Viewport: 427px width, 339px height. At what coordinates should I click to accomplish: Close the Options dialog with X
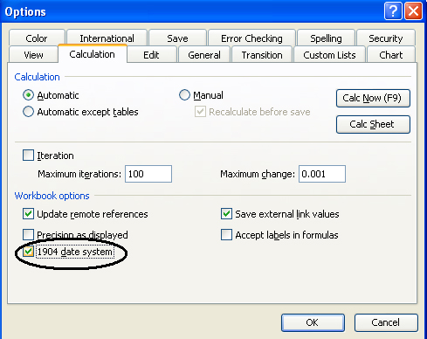pos(413,11)
